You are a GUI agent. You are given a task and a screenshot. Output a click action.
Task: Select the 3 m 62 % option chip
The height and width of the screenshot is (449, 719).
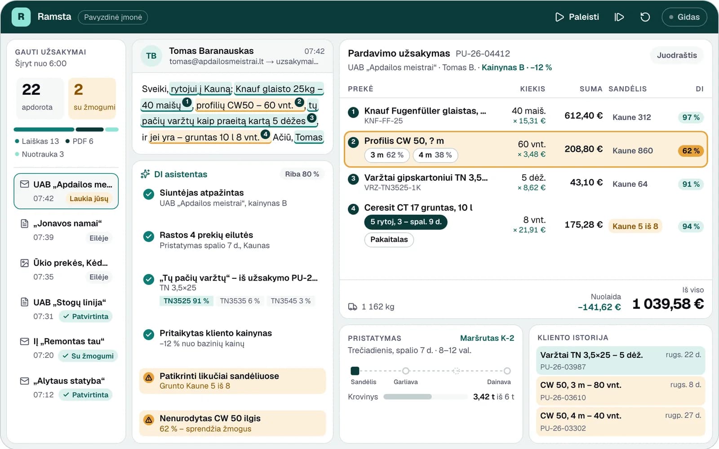[x=386, y=155]
